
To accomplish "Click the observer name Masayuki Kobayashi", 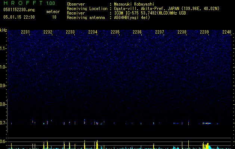I will tap(134, 4).
